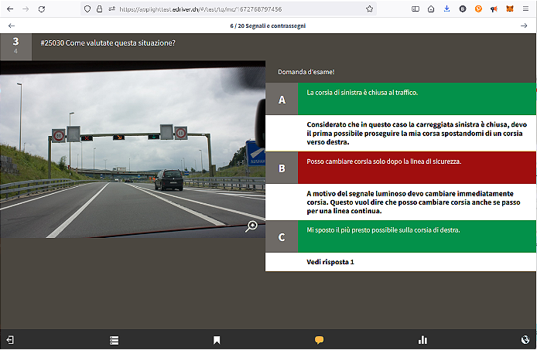Screen dimensions: 537x350
Task: Click the home icon in browser toolbar
Action: [x=431, y=9]
